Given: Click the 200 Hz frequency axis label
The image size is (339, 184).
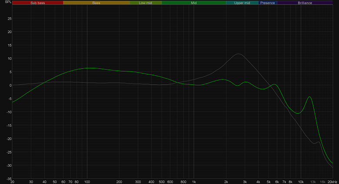Looking at the screenshot, I should point(119,182).
